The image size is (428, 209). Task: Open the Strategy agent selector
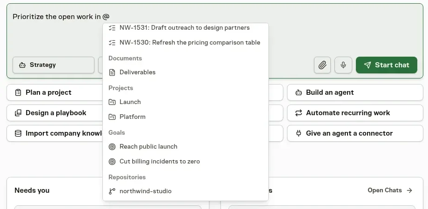pyautogui.click(x=53, y=65)
